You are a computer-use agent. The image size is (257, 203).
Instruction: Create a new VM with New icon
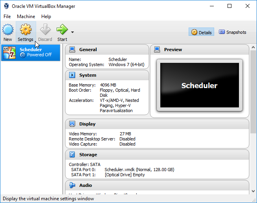8,30
